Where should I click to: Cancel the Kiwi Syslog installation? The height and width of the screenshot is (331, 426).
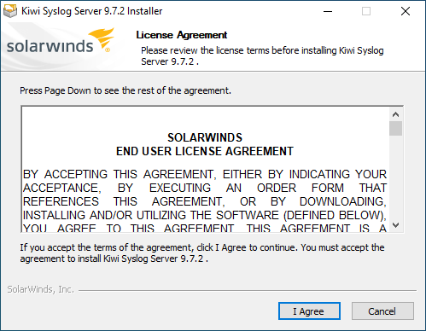click(382, 311)
